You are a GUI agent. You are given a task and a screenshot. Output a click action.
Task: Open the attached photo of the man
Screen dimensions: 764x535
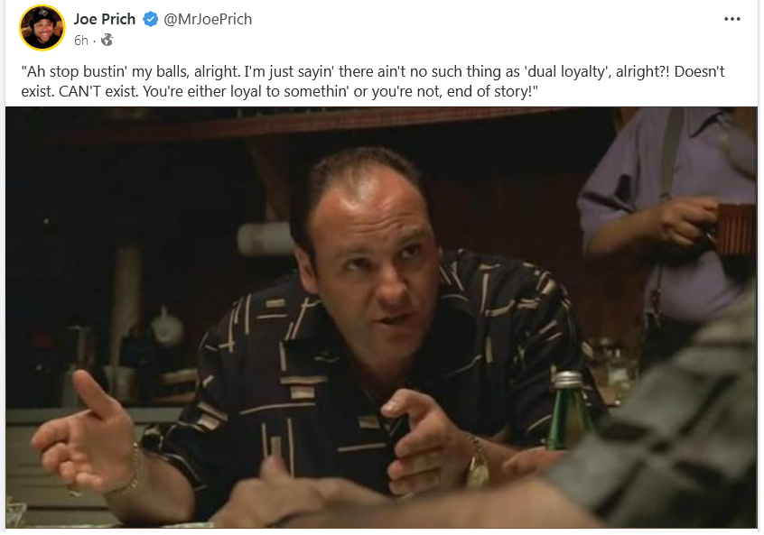point(381,318)
